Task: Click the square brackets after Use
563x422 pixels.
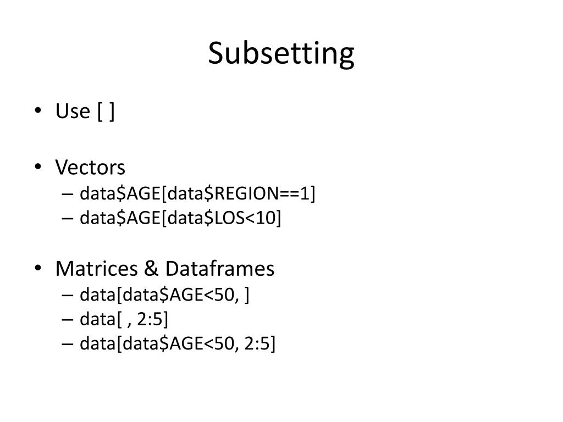Action: (106, 112)
